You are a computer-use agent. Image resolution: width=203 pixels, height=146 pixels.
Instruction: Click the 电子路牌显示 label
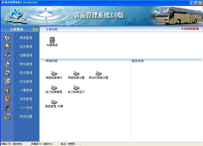pos(76,92)
